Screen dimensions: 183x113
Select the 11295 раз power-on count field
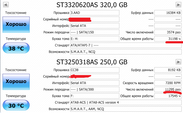coord(168,89)
